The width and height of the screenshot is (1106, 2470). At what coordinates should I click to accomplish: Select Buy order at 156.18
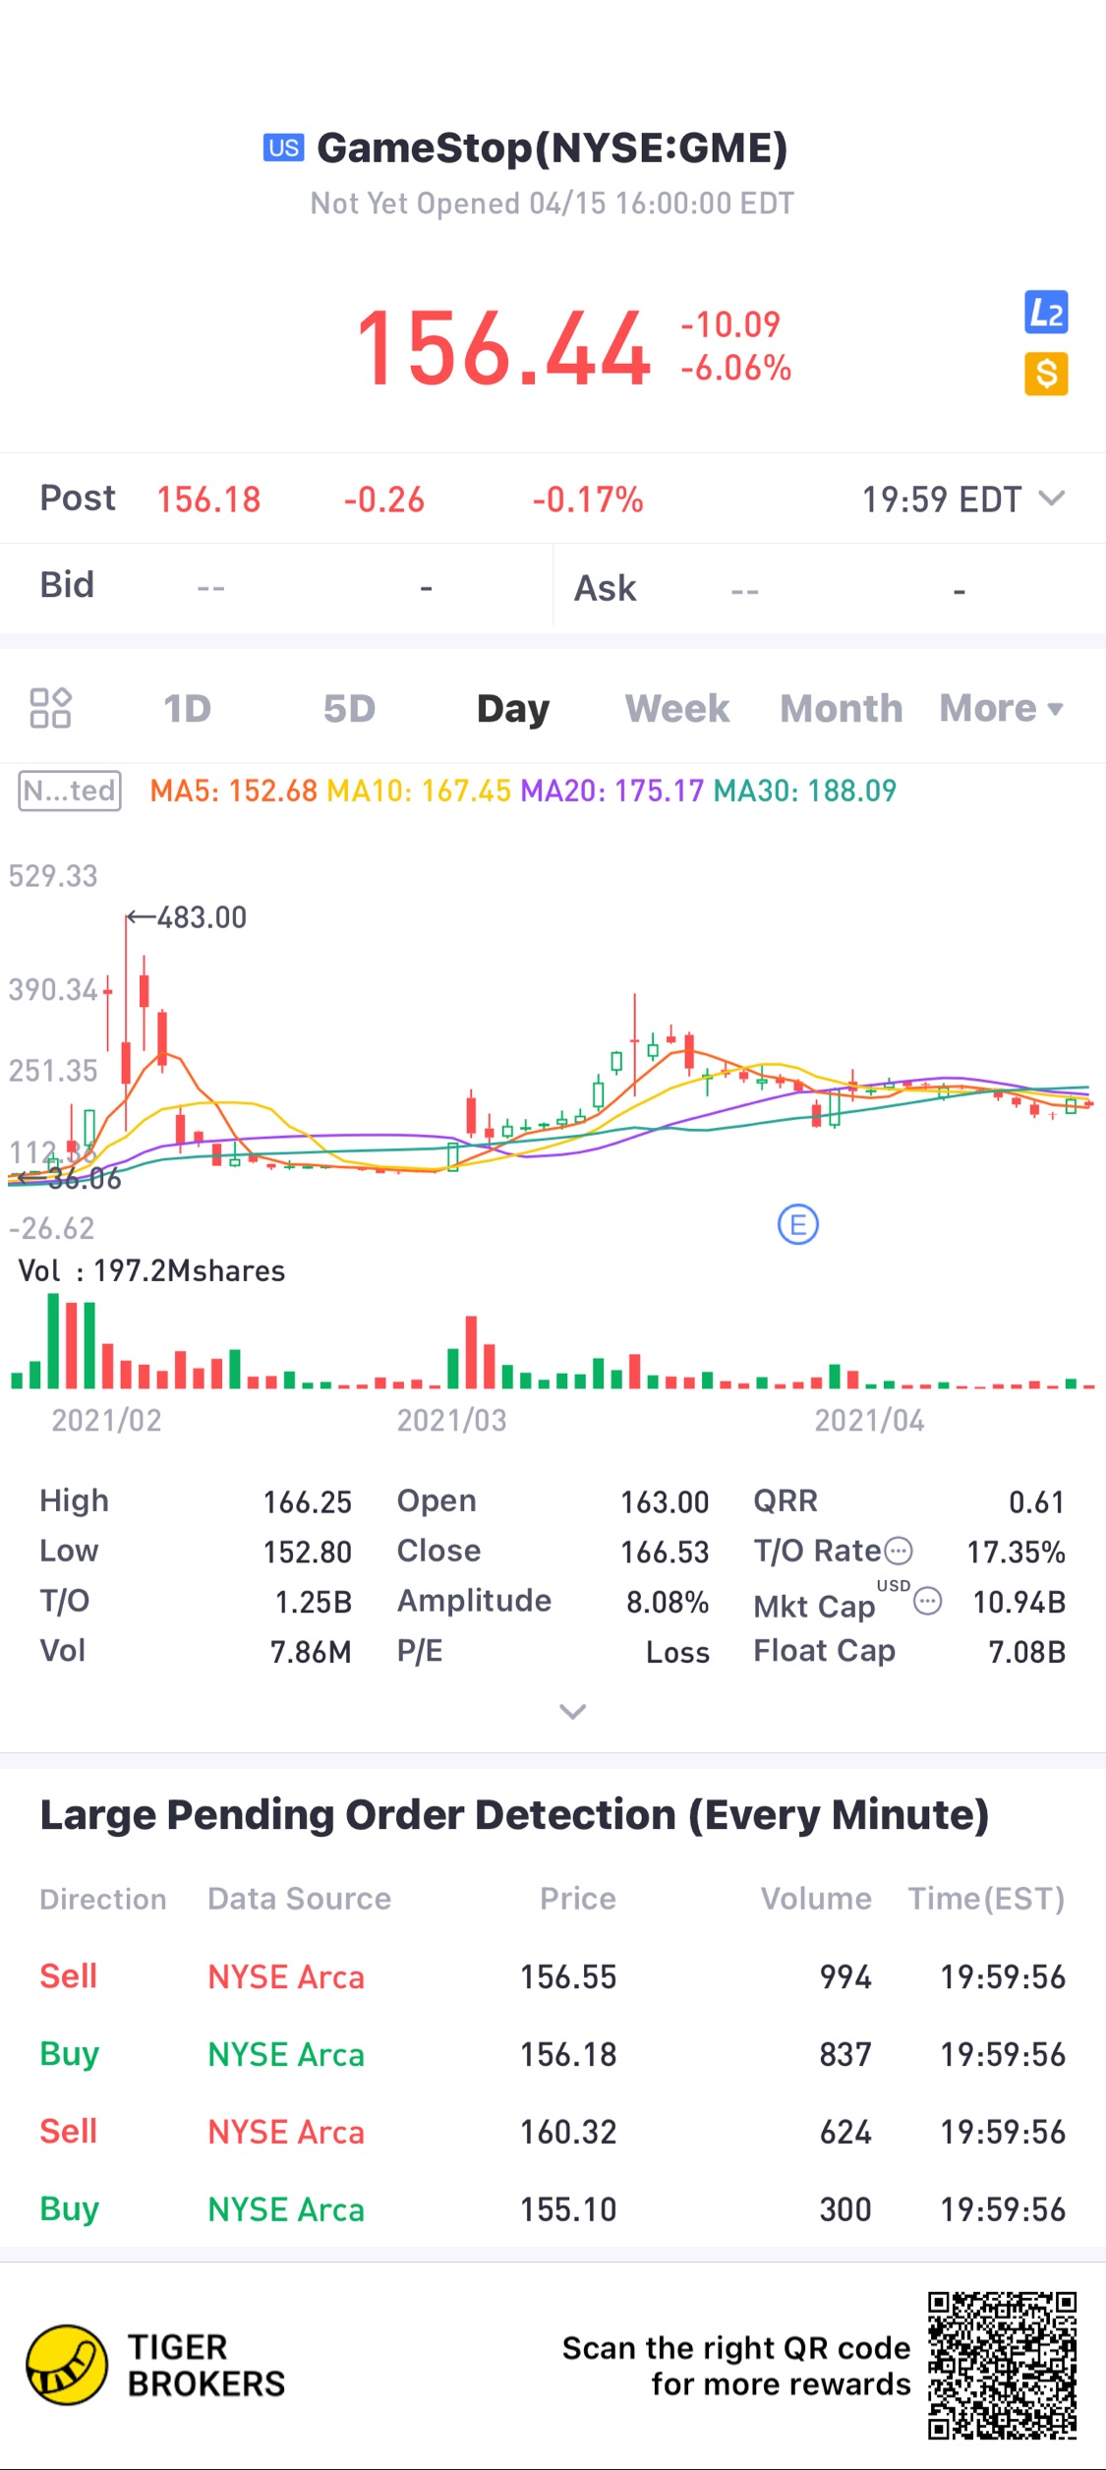553,2054
